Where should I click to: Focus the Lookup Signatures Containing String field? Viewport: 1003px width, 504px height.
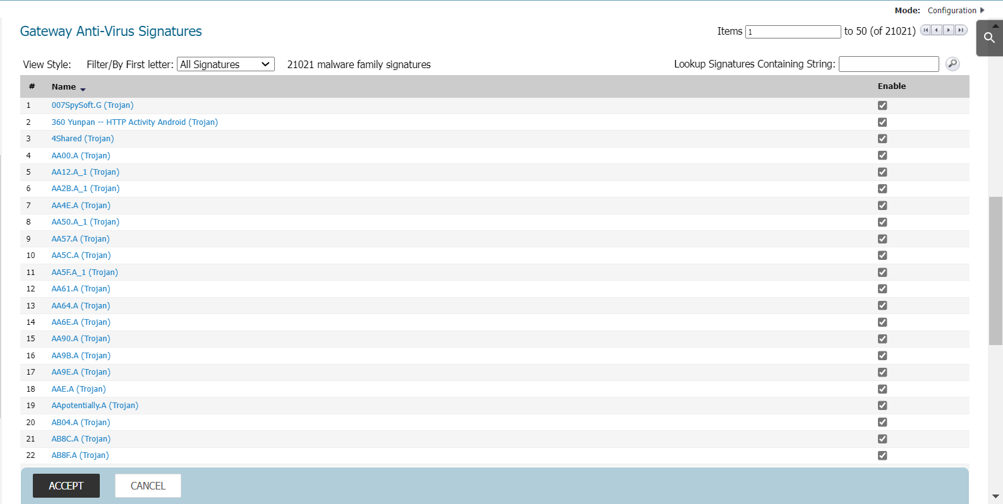pyautogui.click(x=888, y=64)
